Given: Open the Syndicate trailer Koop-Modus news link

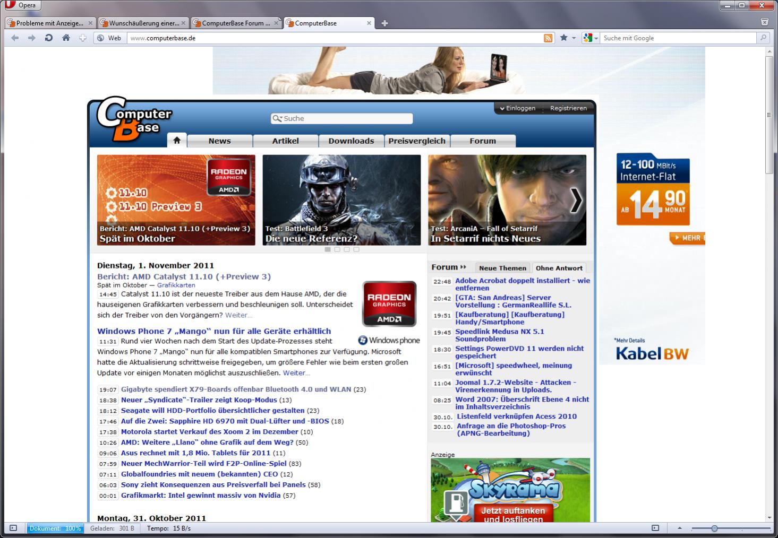Looking at the screenshot, I should pyautogui.click(x=199, y=400).
